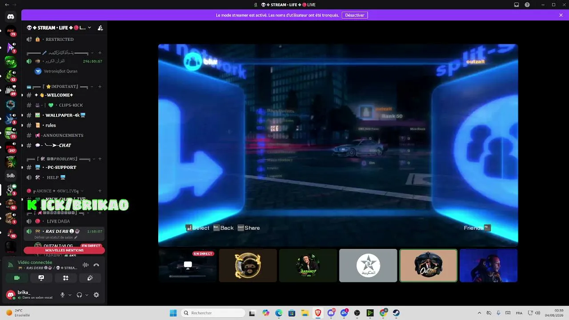Create a channel in IMPORTANT category
This screenshot has height=320, width=569.
pyautogui.click(x=100, y=86)
